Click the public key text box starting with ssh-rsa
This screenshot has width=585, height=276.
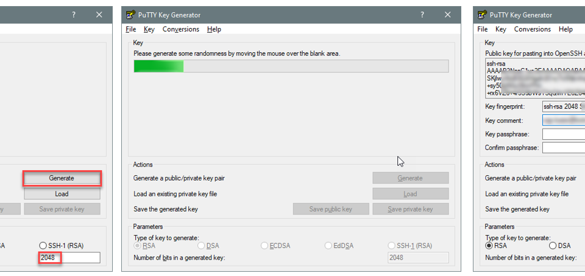tap(535, 78)
